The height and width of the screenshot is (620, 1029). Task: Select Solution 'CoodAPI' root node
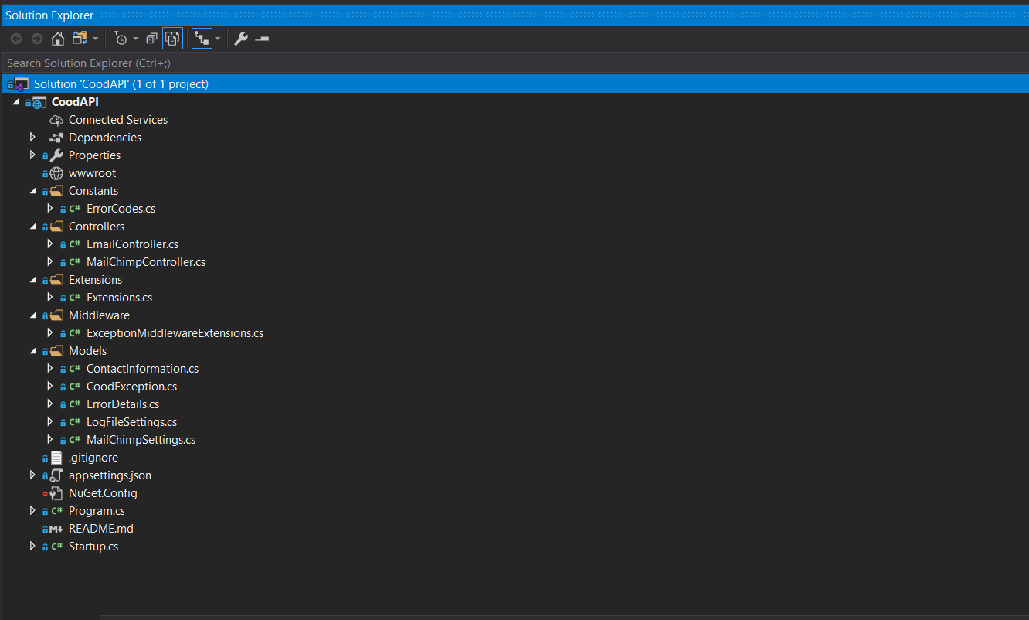[x=121, y=83]
